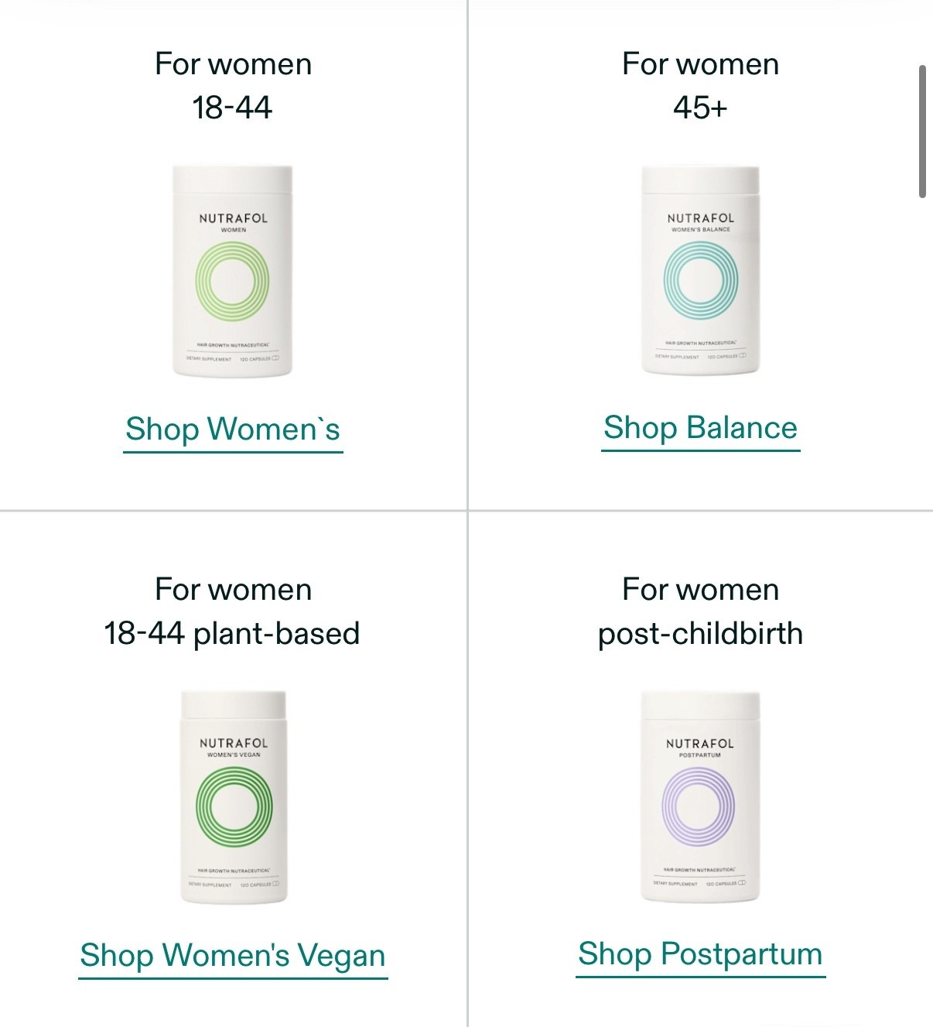Click the white cap of the Women's Vegan bottle

point(234,706)
